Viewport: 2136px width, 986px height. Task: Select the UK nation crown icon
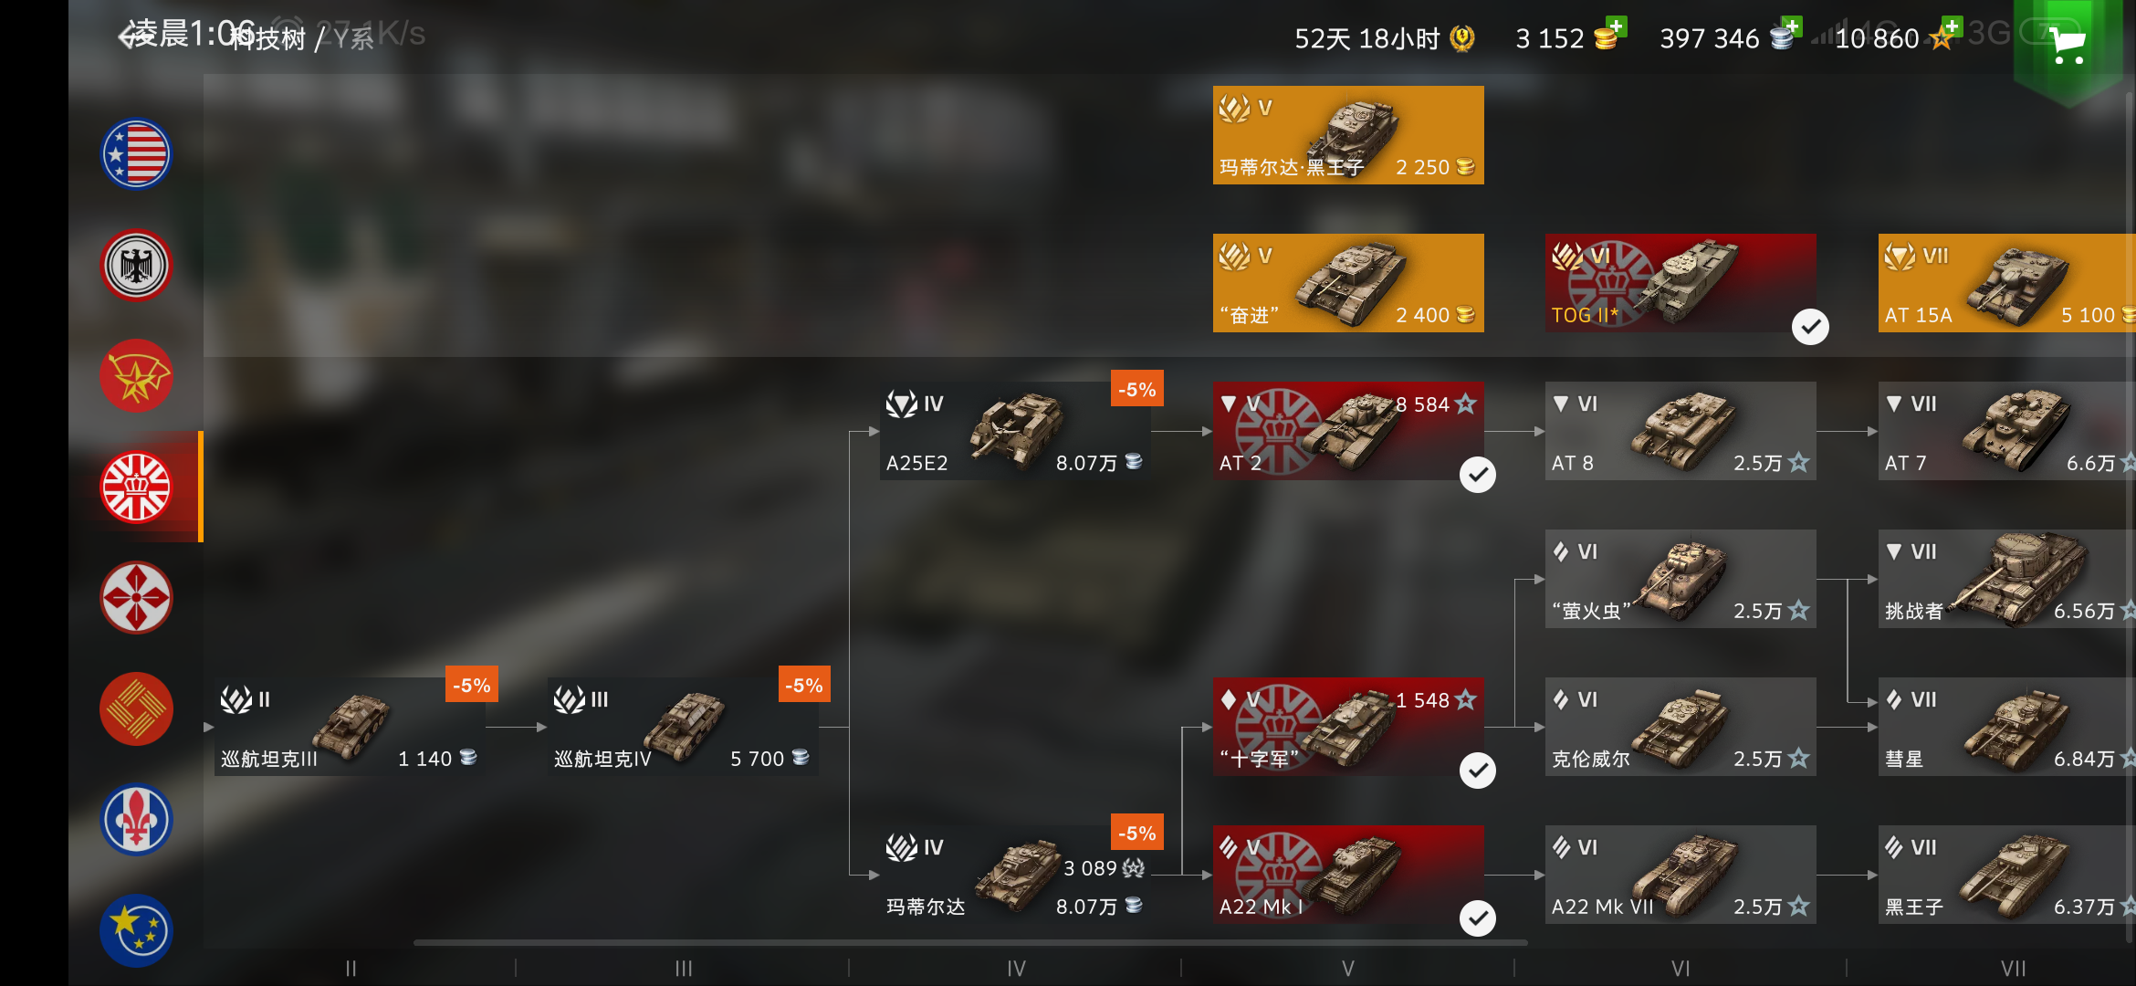click(136, 488)
